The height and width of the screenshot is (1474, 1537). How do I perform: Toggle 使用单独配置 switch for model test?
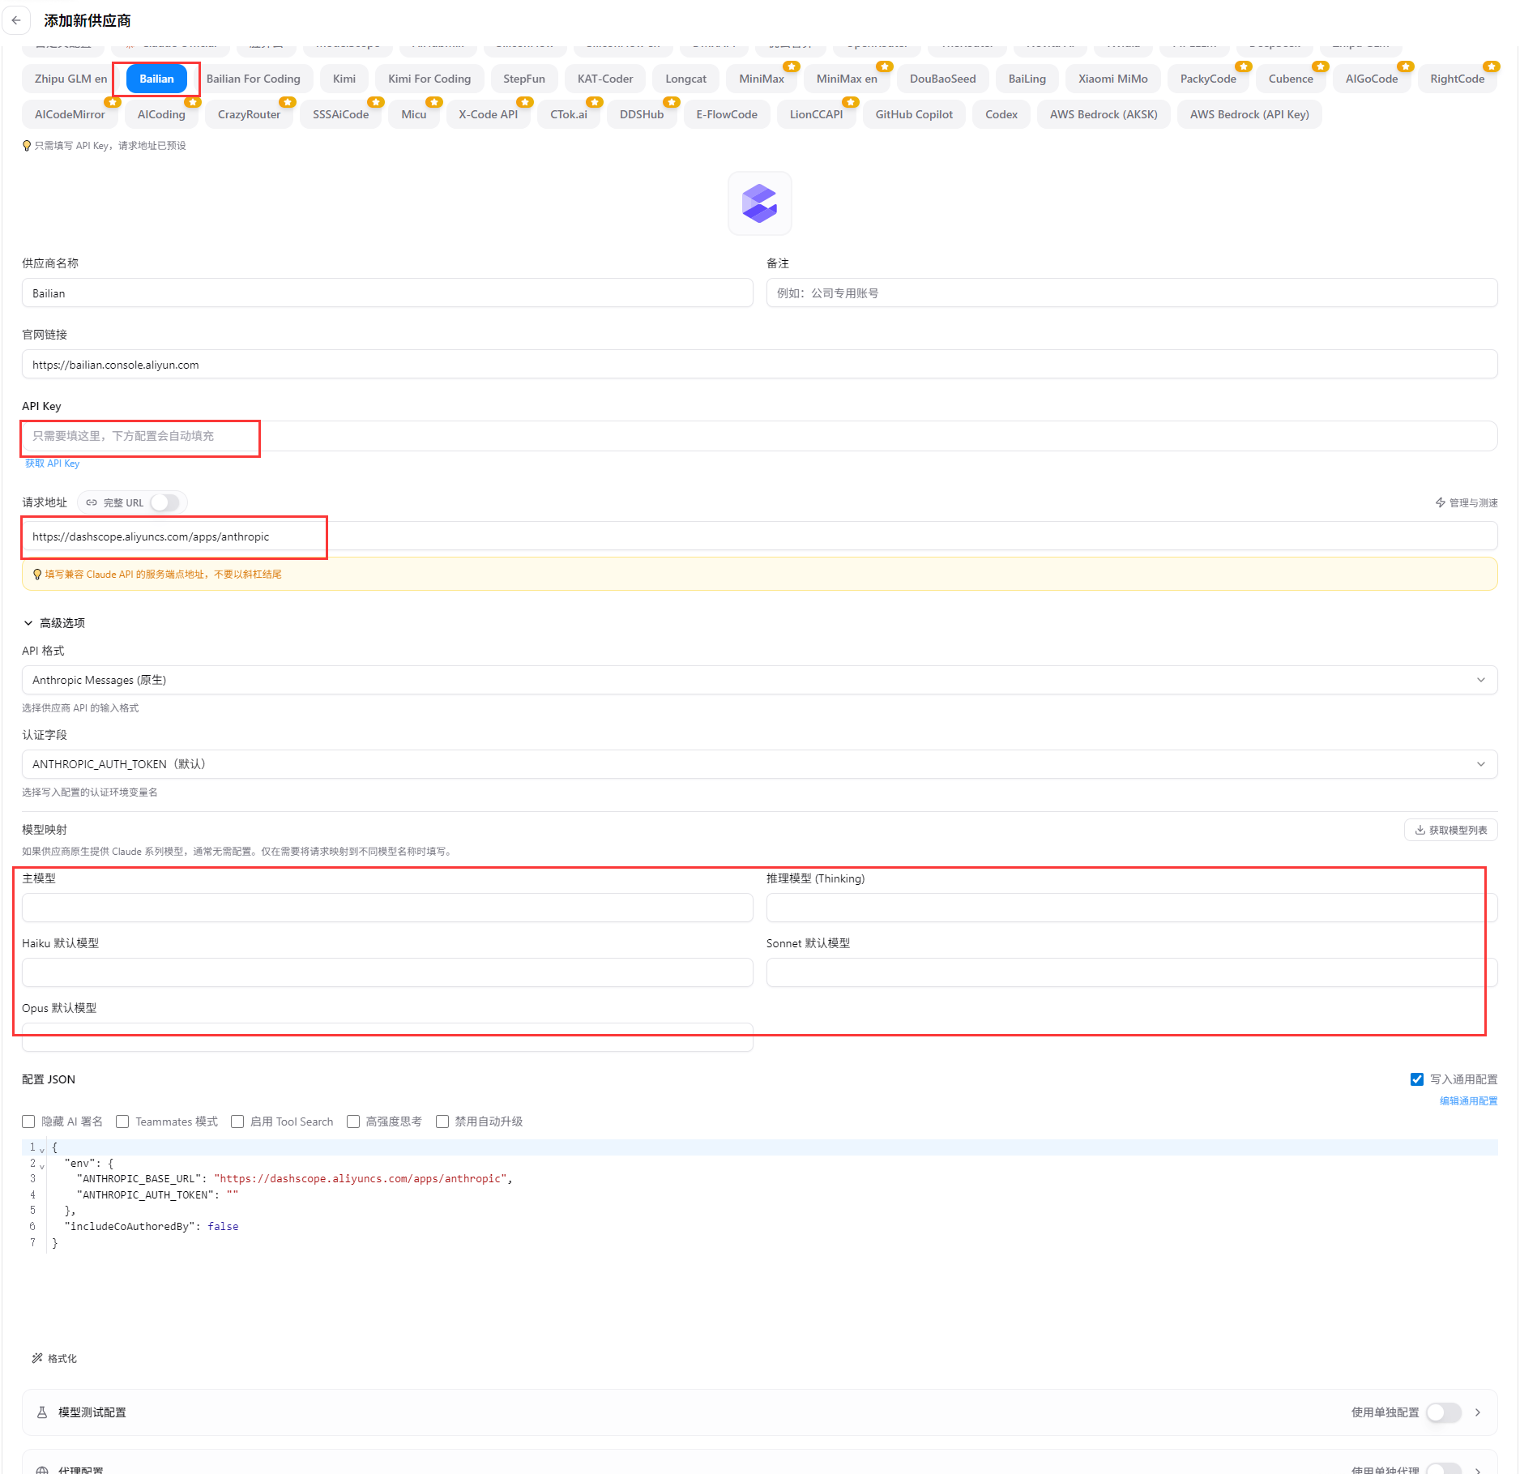click(1444, 1412)
